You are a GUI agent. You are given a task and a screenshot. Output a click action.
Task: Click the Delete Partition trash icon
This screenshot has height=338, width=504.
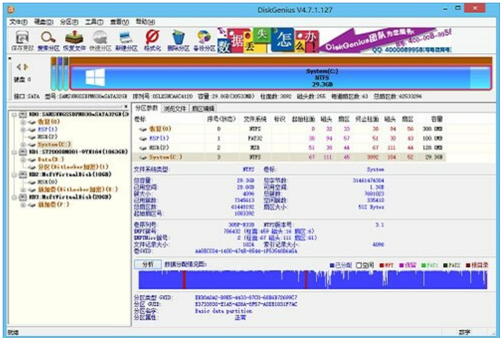click(178, 39)
